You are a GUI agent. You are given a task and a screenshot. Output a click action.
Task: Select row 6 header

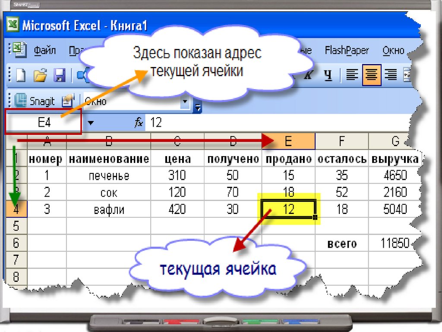pyautogui.click(x=16, y=243)
